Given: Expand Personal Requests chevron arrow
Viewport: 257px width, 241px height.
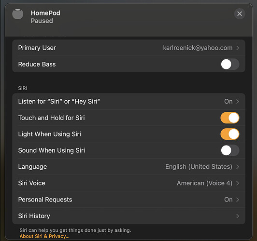Looking at the screenshot, I should [x=238, y=200].
